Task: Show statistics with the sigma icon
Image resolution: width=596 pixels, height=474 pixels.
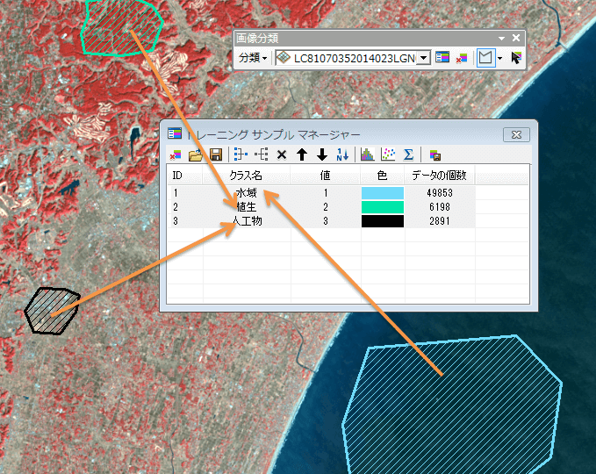Action: pos(408,154)
